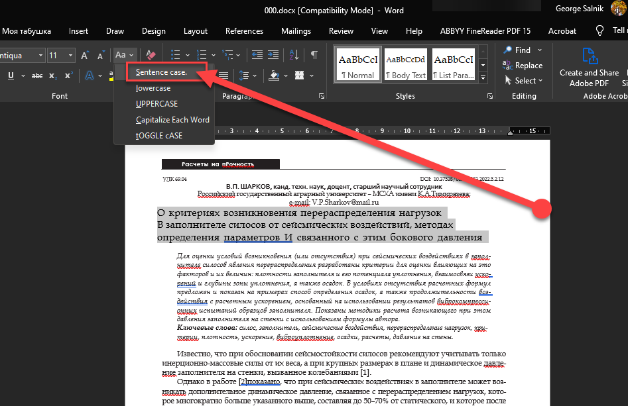Viewport: 628px width, 406px height.
Task: Click the Create and Share Adobe PDF icon
Action: pos(589,56)
